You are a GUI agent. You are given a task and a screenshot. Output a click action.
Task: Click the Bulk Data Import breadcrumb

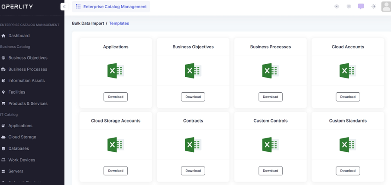(x=88, y=23)
